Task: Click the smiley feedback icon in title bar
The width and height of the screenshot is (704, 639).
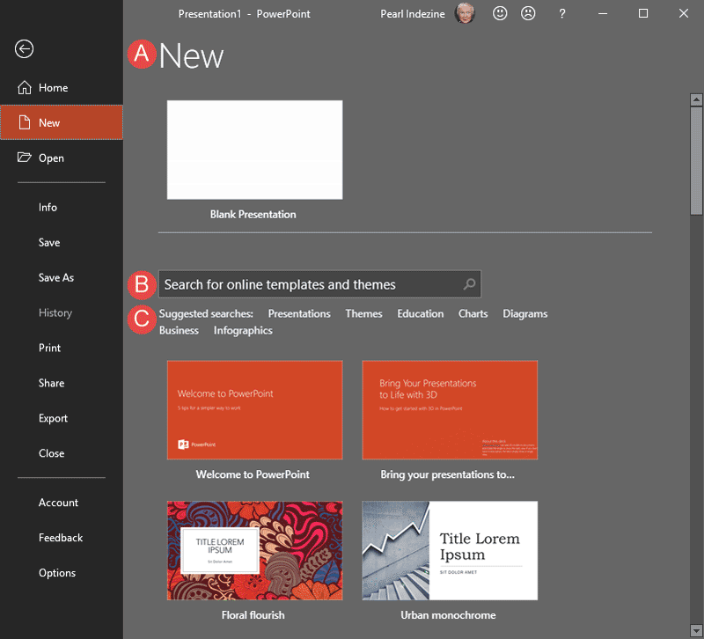Action: [x=500, y=13]
